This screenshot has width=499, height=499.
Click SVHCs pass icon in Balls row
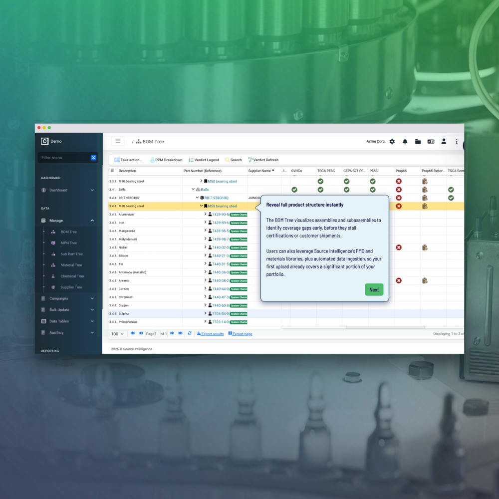(294, 190)
